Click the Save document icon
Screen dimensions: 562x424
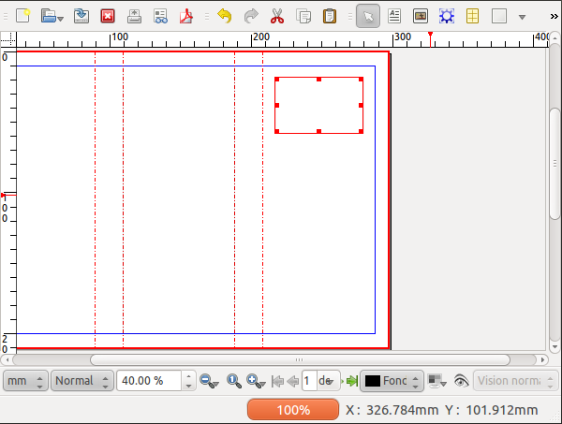[x=81, y=16]
